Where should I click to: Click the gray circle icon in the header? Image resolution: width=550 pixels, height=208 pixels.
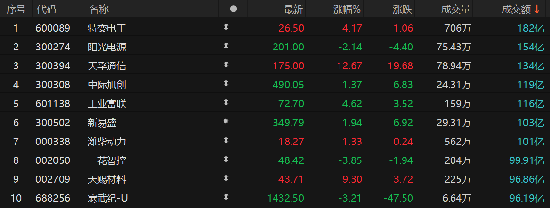233,9
